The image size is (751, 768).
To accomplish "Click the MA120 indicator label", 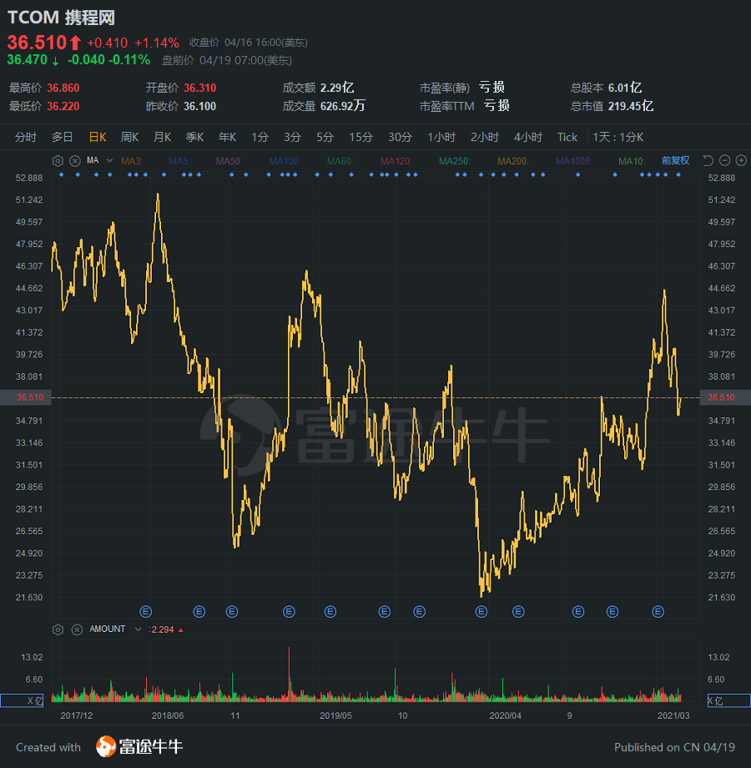I will pos(396,160).
